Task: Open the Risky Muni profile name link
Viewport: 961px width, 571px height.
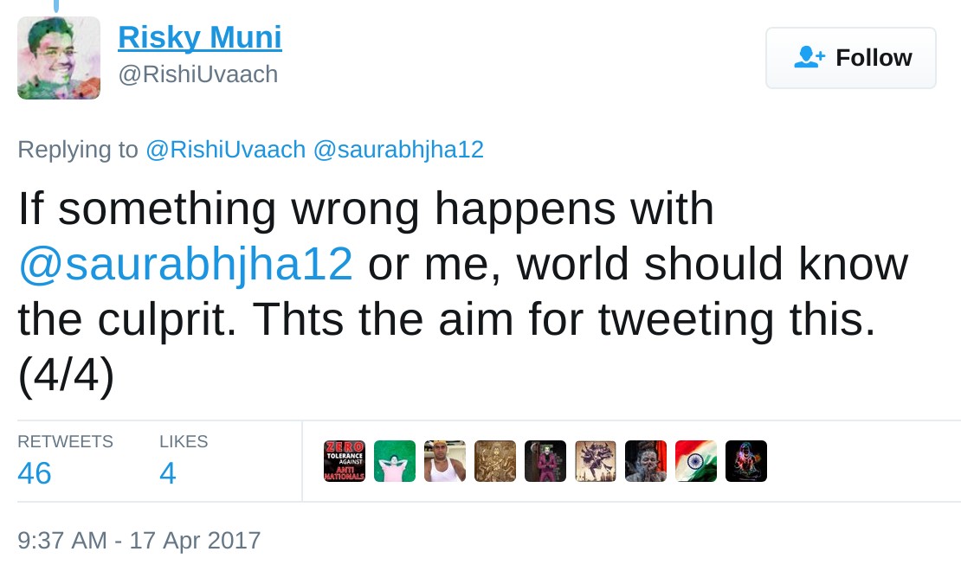Action: [x=199, y=38]
